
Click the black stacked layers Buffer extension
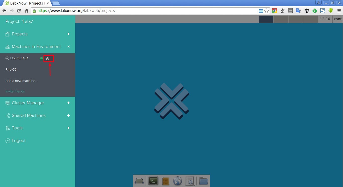(x=307, y=11)
